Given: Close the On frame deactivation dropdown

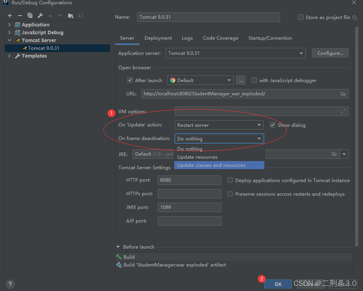Looking at the screenshot, I should (x=219, y=139).
